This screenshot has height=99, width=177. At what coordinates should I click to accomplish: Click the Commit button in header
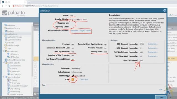(173, 15)
